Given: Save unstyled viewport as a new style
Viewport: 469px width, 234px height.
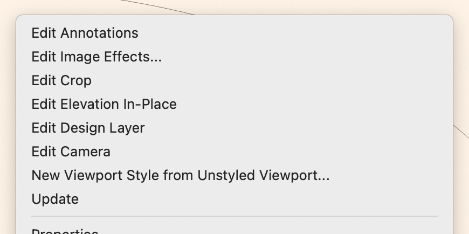Looking at the screenshot, I should pyautogui.click(x=181, y=176).
